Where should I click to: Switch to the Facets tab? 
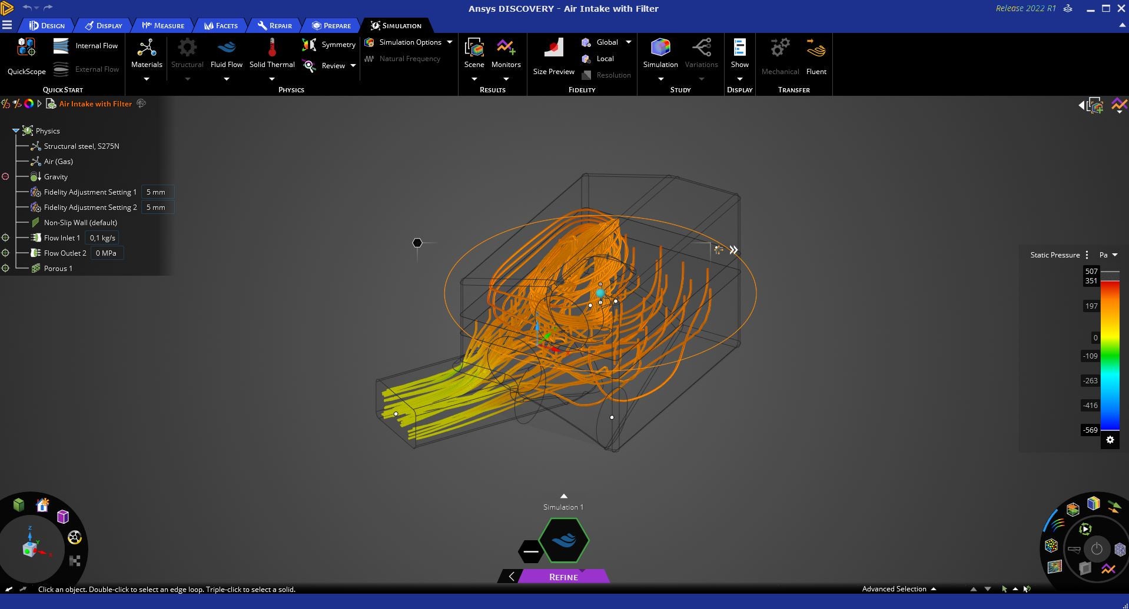[x=221, y=25]
